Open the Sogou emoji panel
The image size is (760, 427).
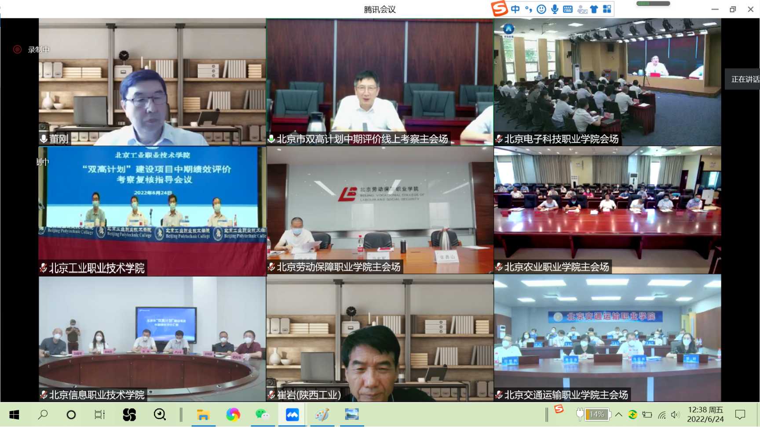[x=541, y=9]
